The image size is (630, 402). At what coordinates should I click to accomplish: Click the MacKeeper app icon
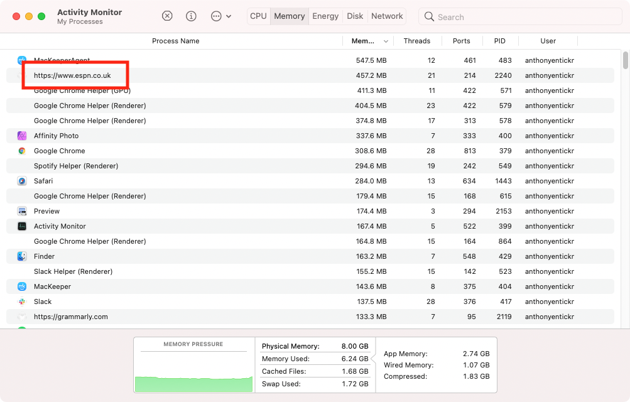coord(22,286)
